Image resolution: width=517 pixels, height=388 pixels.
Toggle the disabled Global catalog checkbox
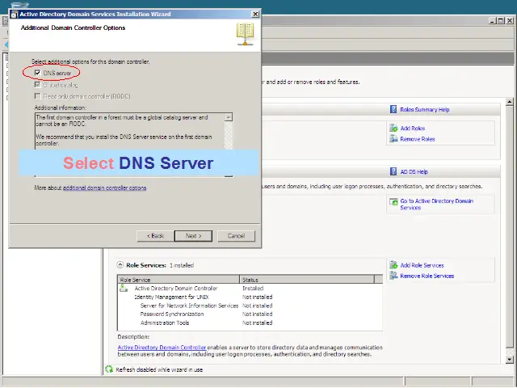38,85
